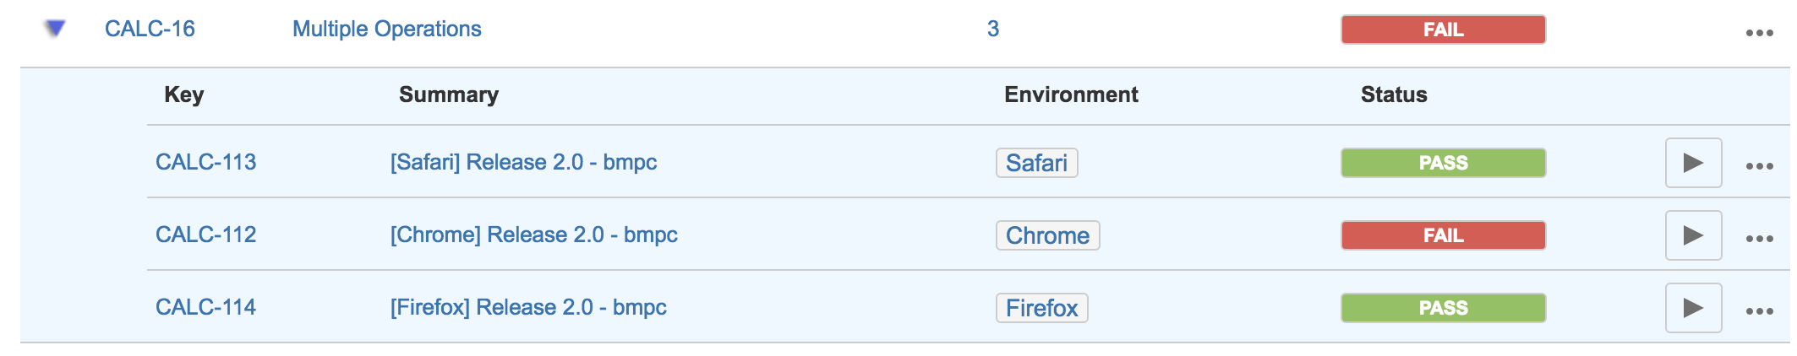Image resolution: width=1797 pixels, height=356 pixels.
Task: Click the red FAIL status of CALC-112
Action: point(1443,235)
